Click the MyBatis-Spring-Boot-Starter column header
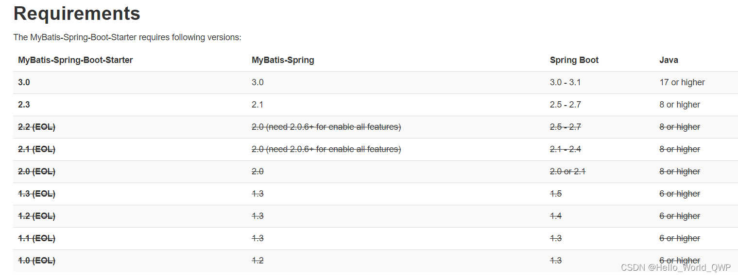This screenshot has width=738, height=277. pyautogui.click(x=75, y=60)
